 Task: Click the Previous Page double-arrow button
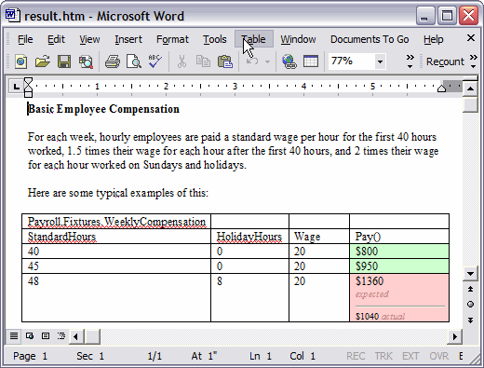click(470, 289)
